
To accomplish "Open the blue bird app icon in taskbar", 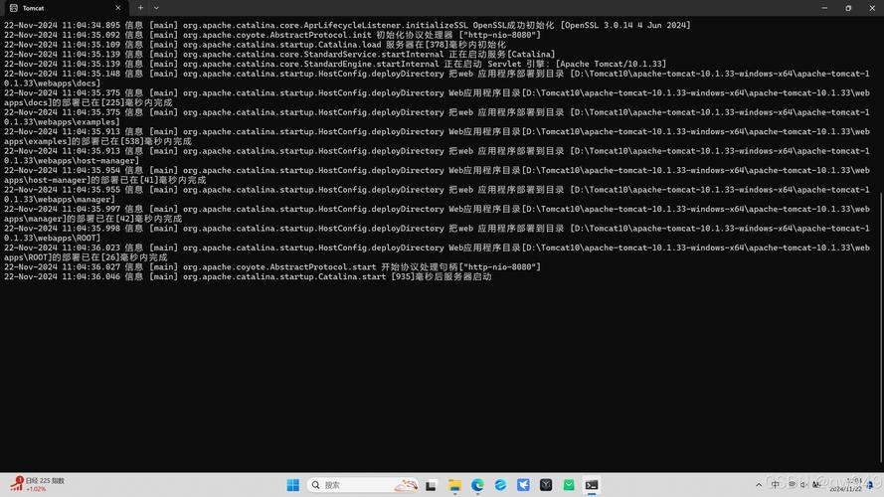I will (x=523, y=485).
